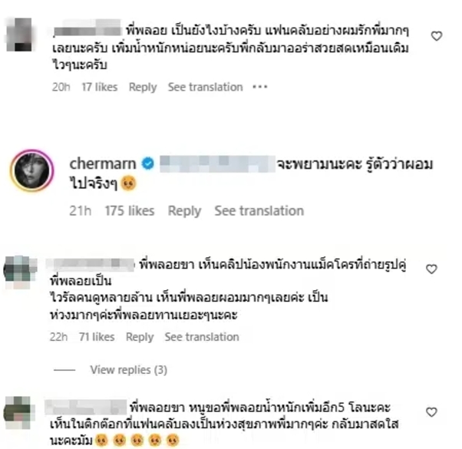View the 175 likes list
Screen dimensions: 462x449
tap(130, 211)
